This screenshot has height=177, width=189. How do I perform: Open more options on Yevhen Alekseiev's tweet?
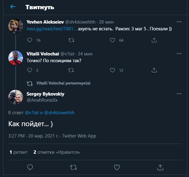[x=179, y=22]
